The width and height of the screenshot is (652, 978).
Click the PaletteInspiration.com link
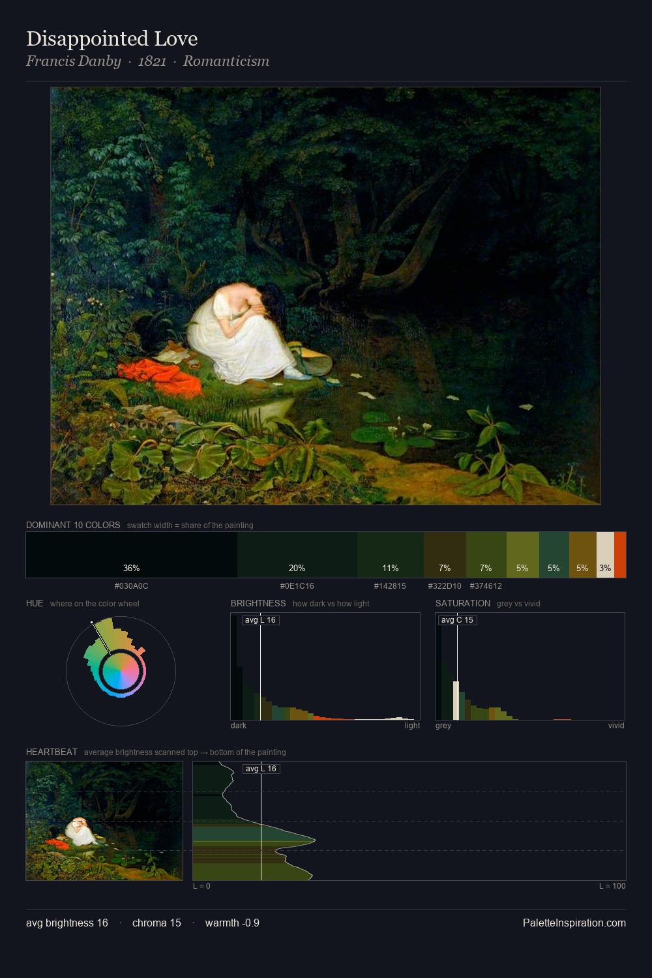tap(574, 923)
